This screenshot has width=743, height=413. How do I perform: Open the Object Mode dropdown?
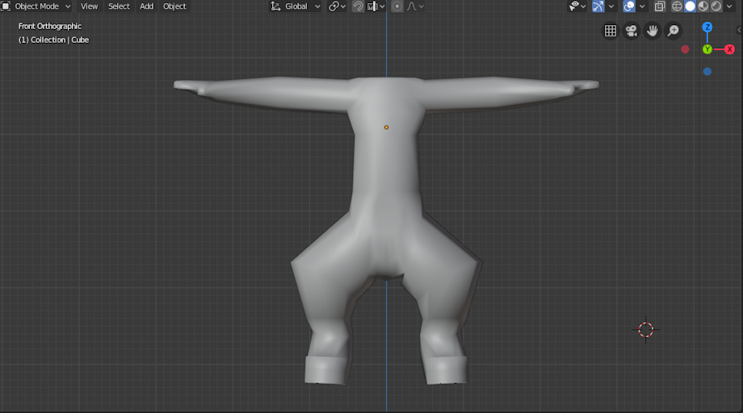pyautogui.click(x=36, y=6)
